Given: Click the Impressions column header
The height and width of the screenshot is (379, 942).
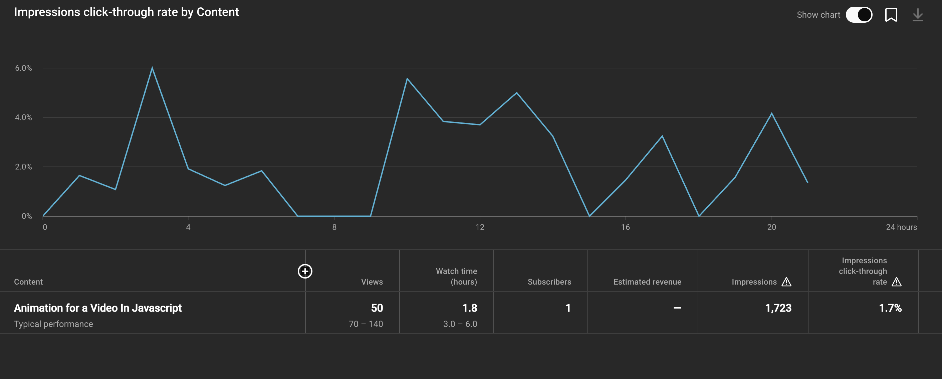Looking at the screenshot, I should click(x=754, y=282).
